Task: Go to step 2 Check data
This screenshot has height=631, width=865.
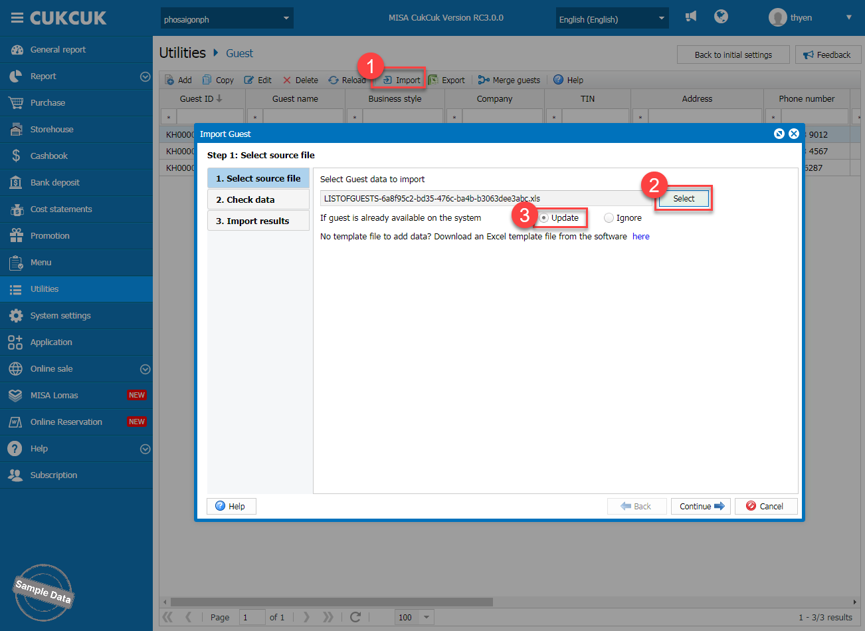Action: point(258,199)
